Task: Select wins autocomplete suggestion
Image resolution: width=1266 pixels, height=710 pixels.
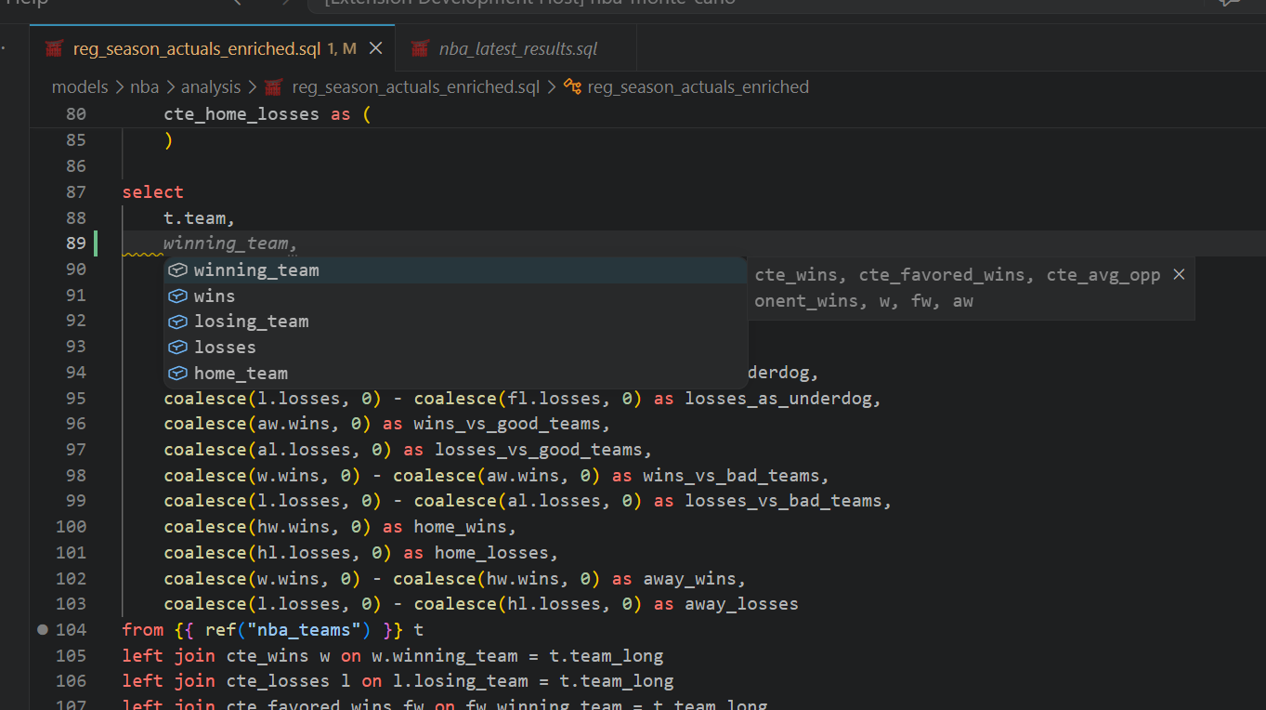Action: (x=455, y=296)
